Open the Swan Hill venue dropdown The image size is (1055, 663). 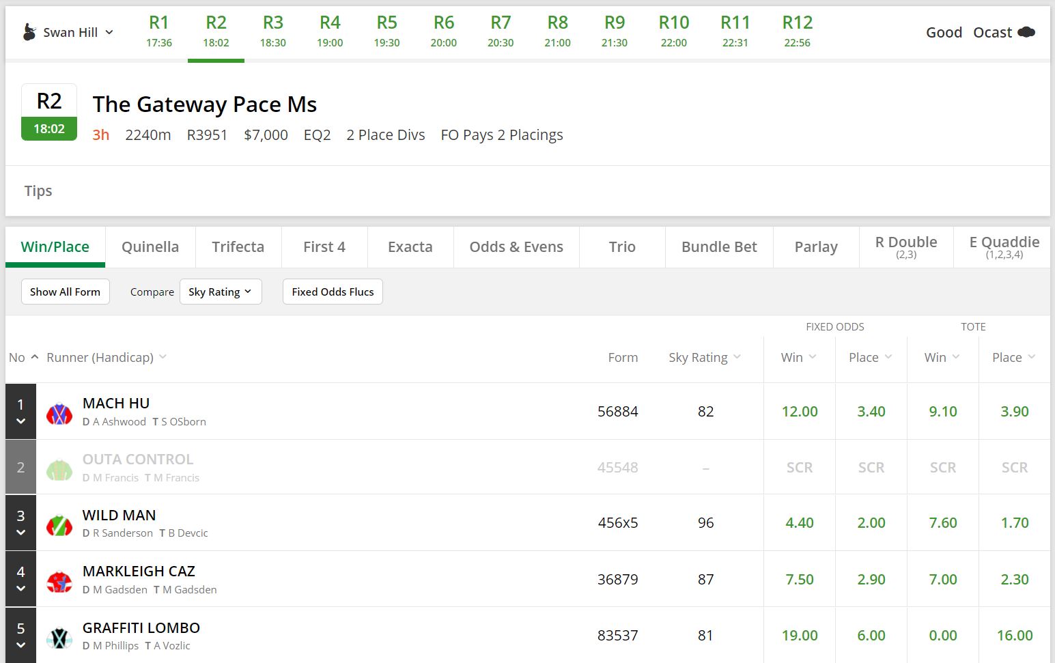pyautogui.click(x=109, y=32)
